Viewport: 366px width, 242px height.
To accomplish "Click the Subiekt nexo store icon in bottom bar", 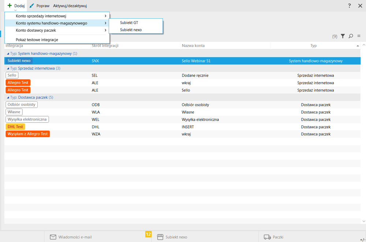I will [x=160, y=237].
